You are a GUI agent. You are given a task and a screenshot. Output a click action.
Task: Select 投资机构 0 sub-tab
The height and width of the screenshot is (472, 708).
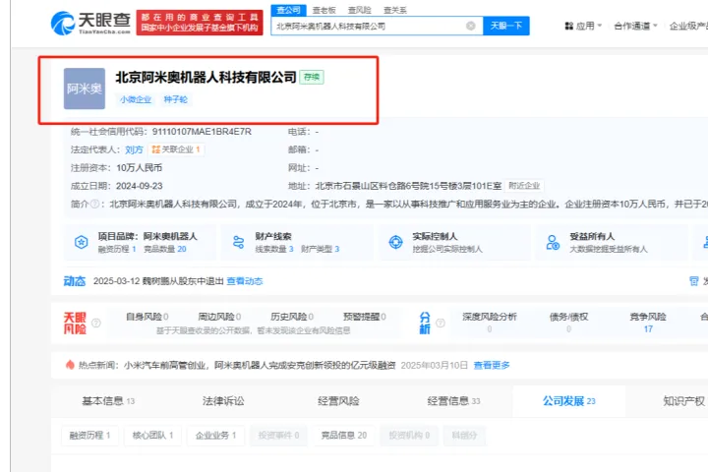point(409,436)
